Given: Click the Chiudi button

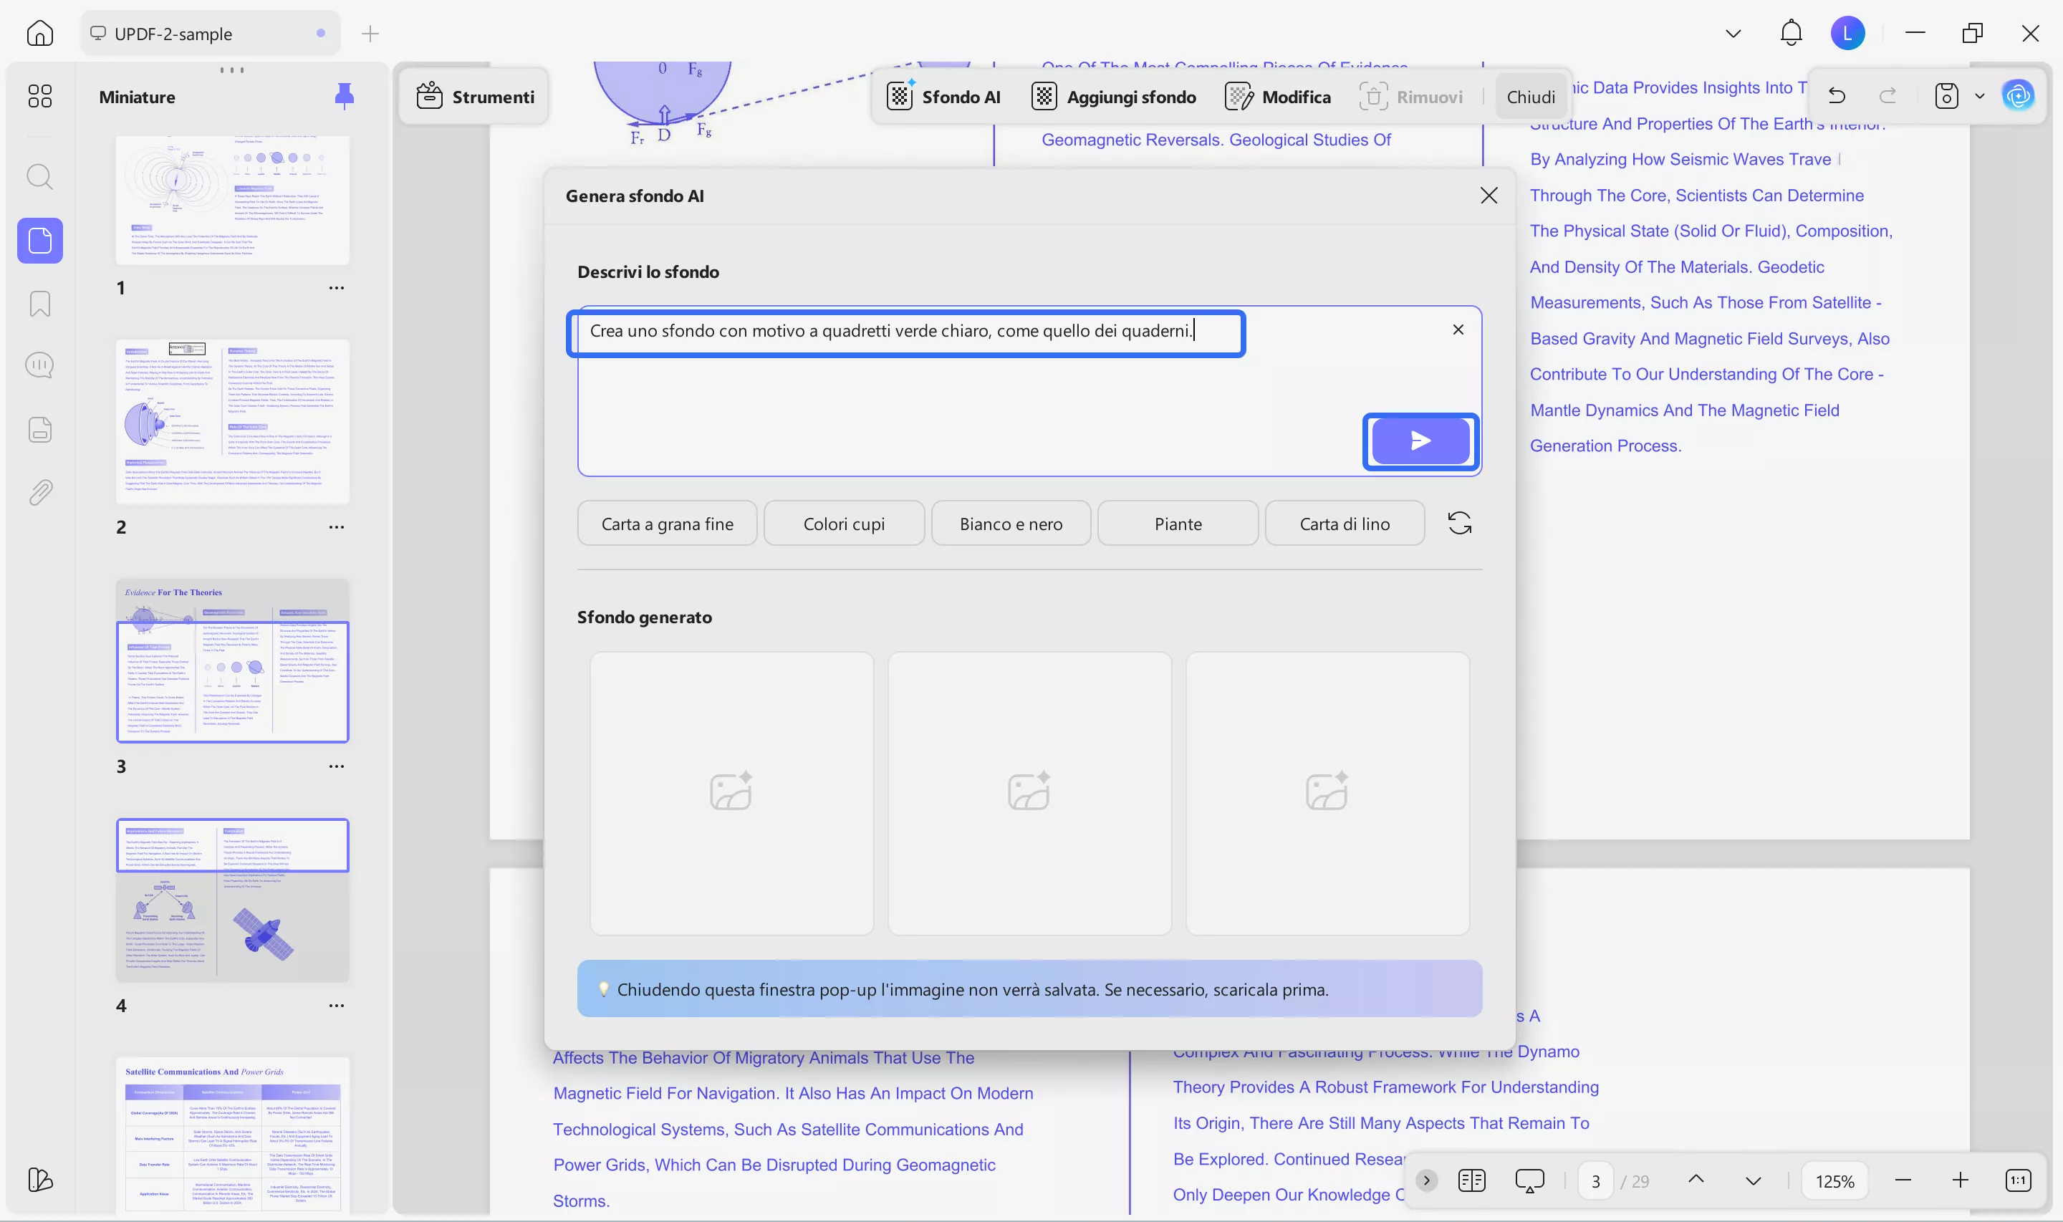Looking at the screenshot, I should click(1530, 97).
